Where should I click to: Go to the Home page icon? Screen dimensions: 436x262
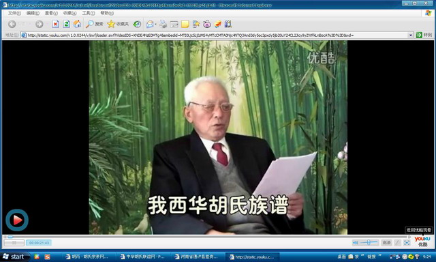click(77, 25)
